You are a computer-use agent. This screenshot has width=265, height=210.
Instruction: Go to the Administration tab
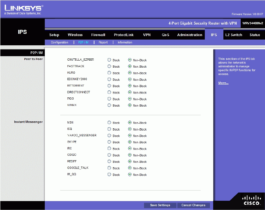pos(189,35)
